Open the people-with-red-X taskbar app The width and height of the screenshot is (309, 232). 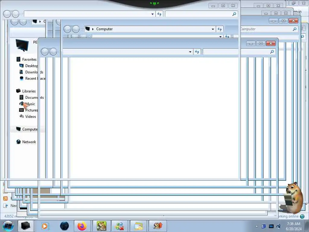[x=119, y=226]
